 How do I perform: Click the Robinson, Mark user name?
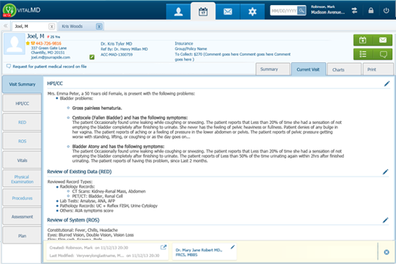(x=323, y=7)
